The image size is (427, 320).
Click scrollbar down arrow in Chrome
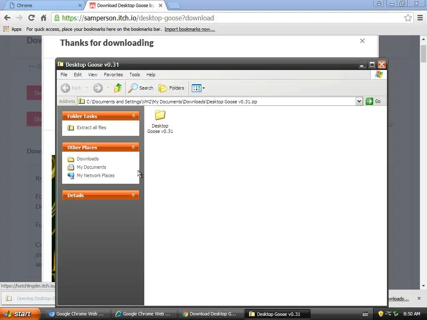click(424, 286)
